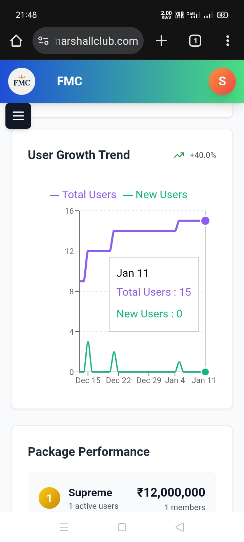Open the orange S profile avatar
The width and height of the screenshot is (244, 542).
tap(222, 81)
